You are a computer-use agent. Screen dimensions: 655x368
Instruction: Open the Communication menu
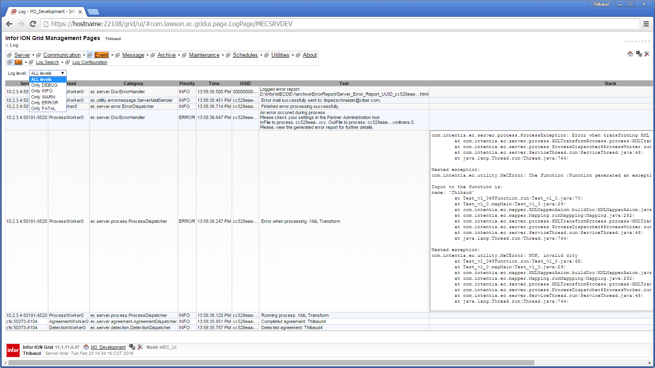[62, 55]
